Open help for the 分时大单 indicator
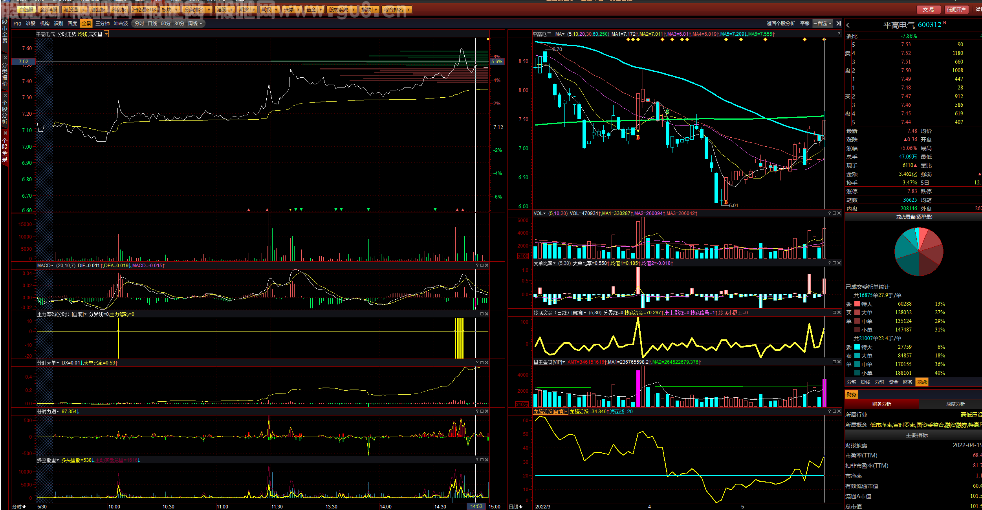Viewport: 982px width, 510px height. click(x=477, y=363)
